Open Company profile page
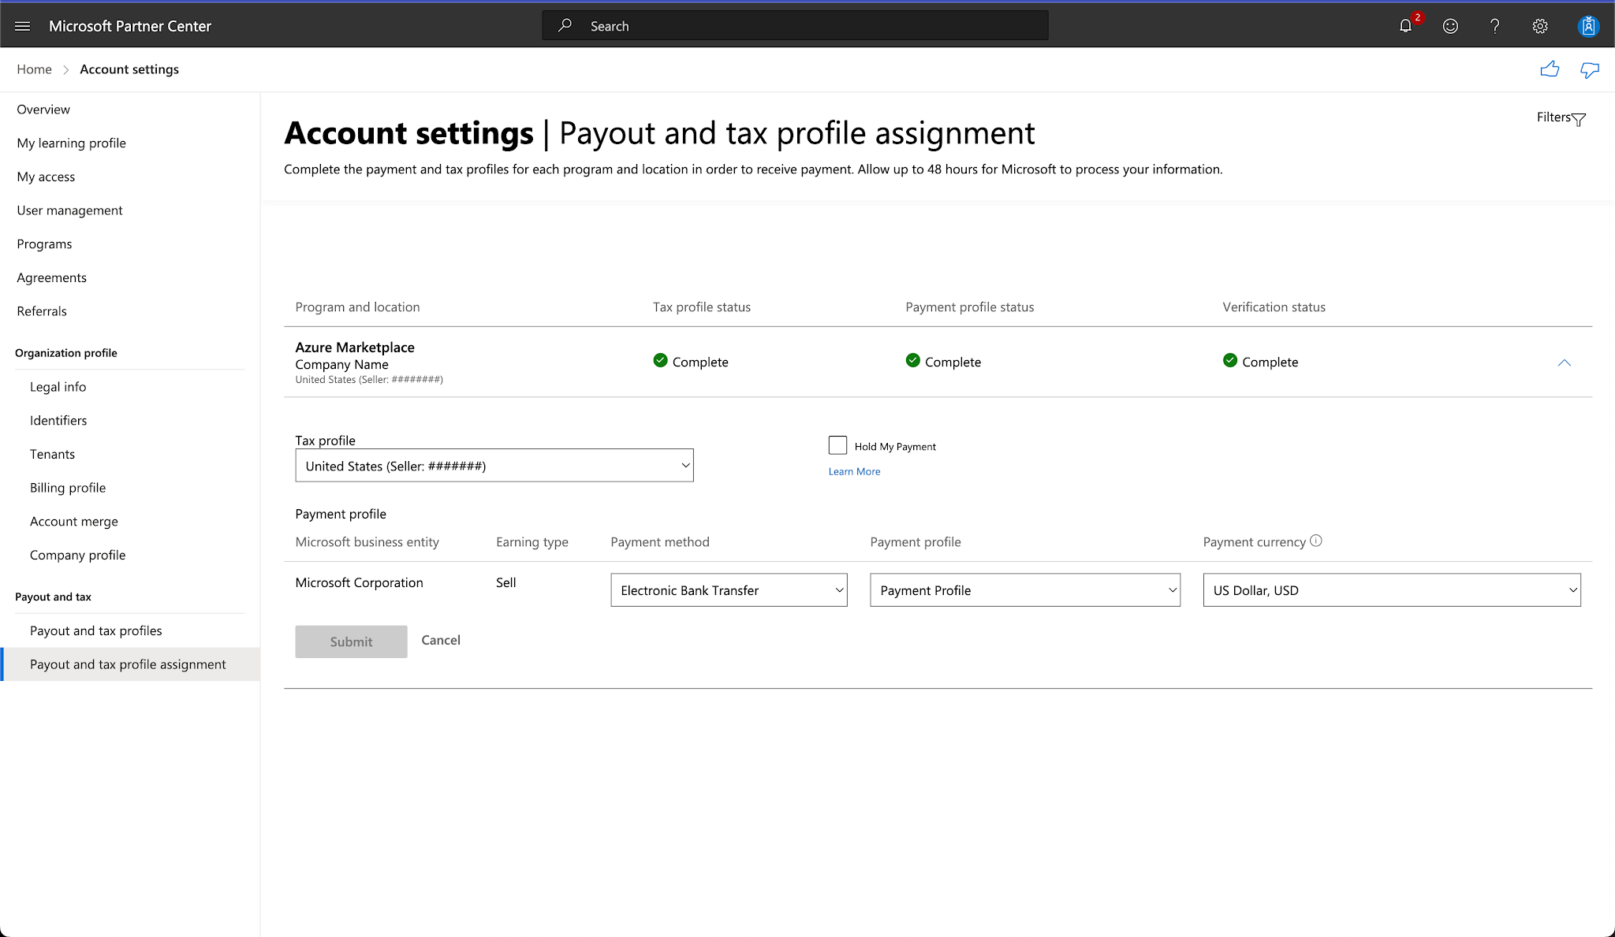 [78, 556]
